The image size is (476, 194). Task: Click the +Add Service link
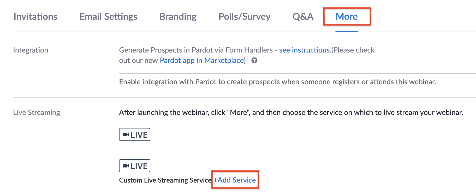point(235,180)
